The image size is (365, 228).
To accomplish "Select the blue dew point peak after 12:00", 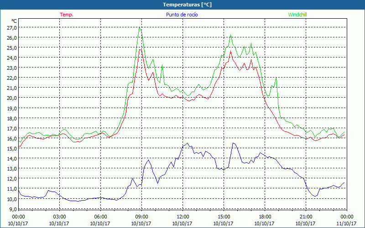I will pyautogui.click(x=188, y=143).
